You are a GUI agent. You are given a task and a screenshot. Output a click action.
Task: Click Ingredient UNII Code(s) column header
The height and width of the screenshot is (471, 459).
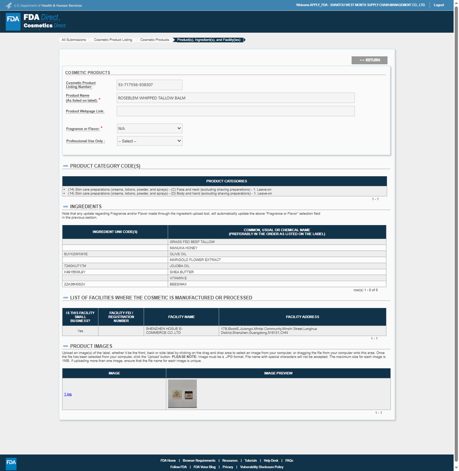click(x=115, y=232)
